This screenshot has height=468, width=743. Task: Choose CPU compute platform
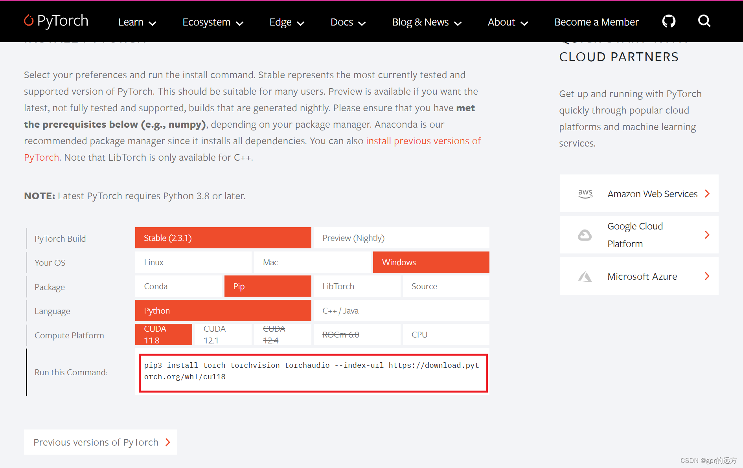pyautogui.click(x=446, y=334)
